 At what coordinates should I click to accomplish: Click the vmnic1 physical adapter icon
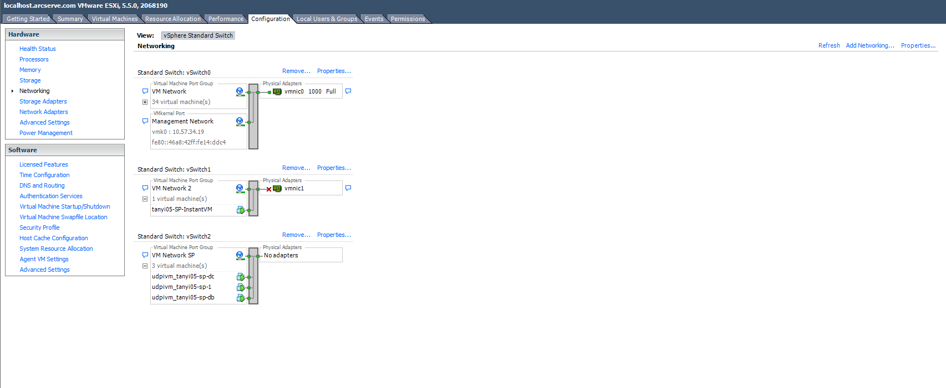[x=277, y=189]
